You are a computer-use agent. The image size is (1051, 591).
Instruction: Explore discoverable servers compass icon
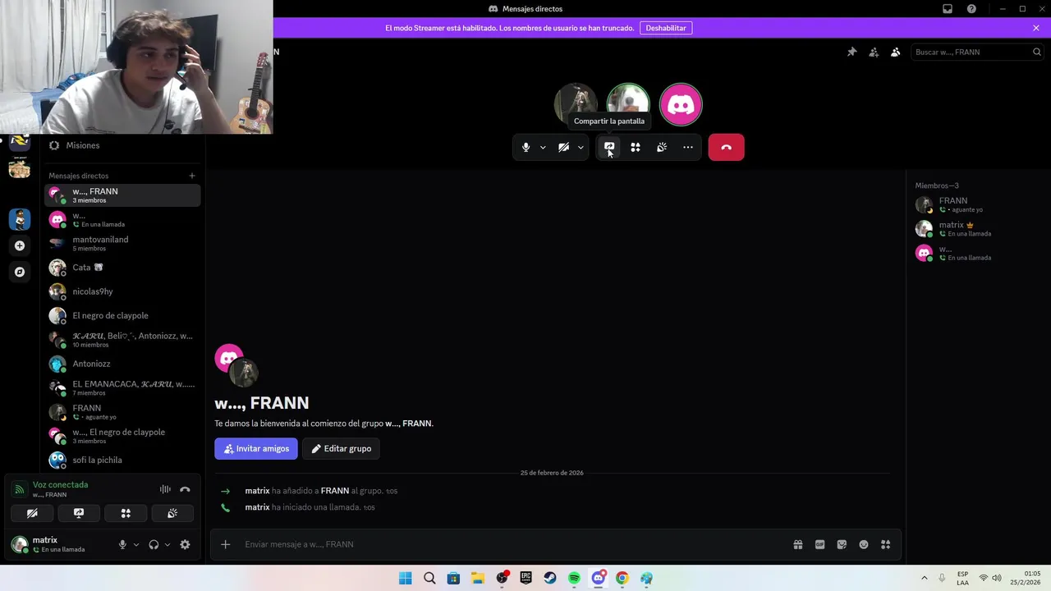point(20,272)
